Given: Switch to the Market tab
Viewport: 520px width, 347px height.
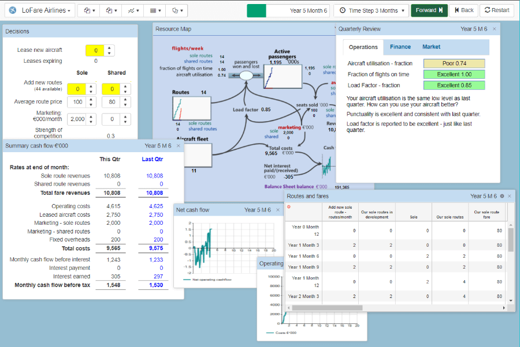Looking at the screenshot, I should [431, 47].
